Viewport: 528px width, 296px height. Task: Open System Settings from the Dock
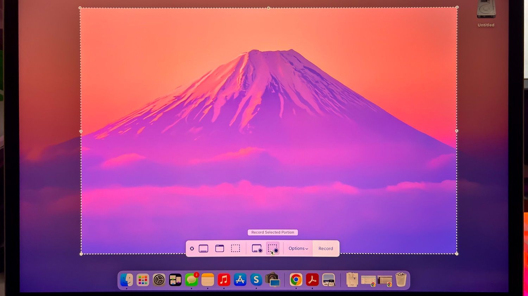pos(159,280)
